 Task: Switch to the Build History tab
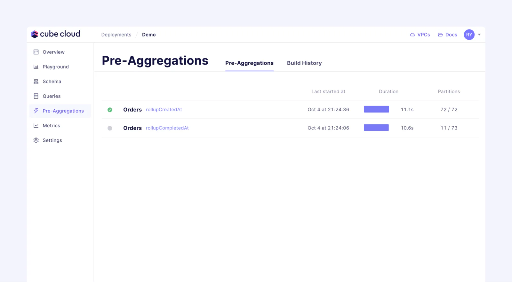click(x=304, y=63)
